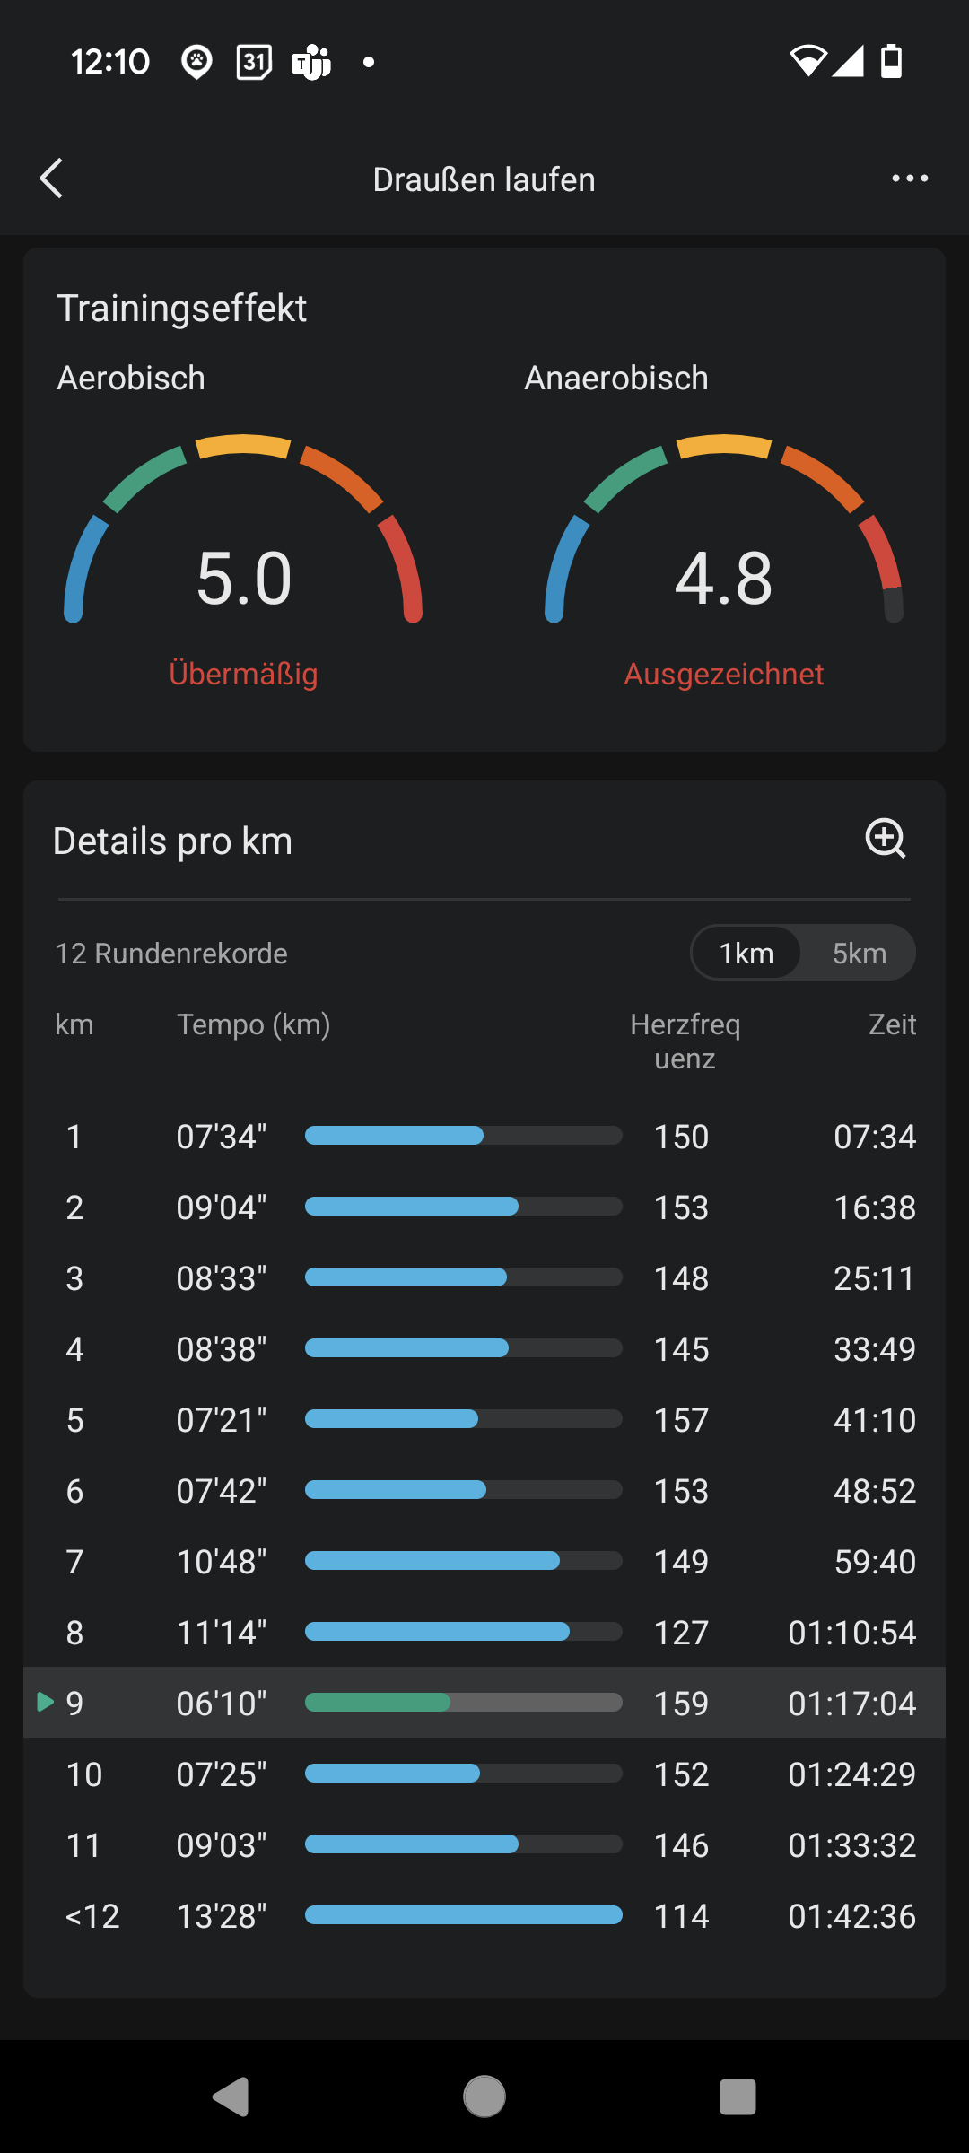Select the 1km splits option
Viewport: 969px width, 2153px height.
[746, 953]
